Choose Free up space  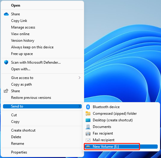(22, 54)
